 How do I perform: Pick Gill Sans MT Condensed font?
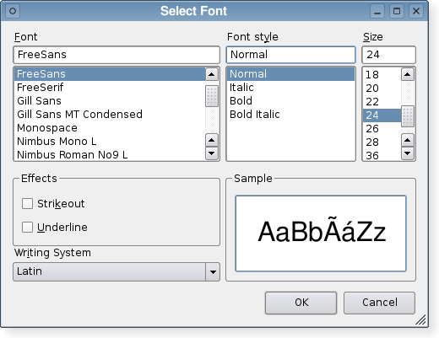(x=110, y=115)
